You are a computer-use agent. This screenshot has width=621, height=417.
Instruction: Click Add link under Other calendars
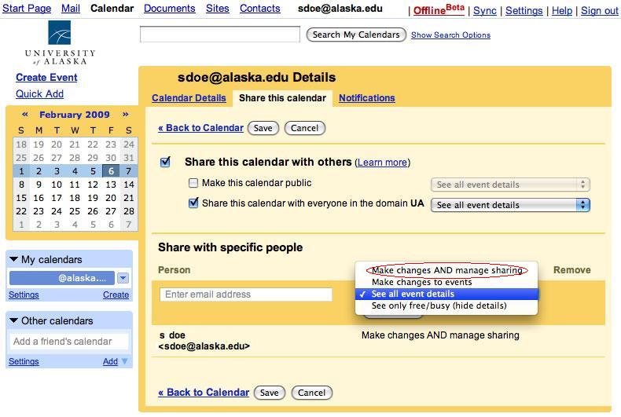110,361
